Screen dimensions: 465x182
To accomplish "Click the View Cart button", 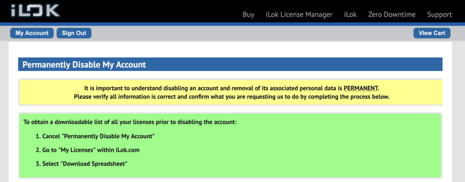I will (432, 33).
